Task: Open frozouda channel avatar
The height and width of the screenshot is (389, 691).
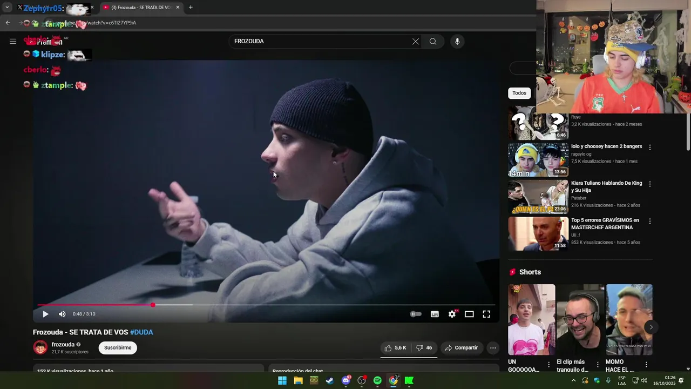Action: click(x=40, y=347)
